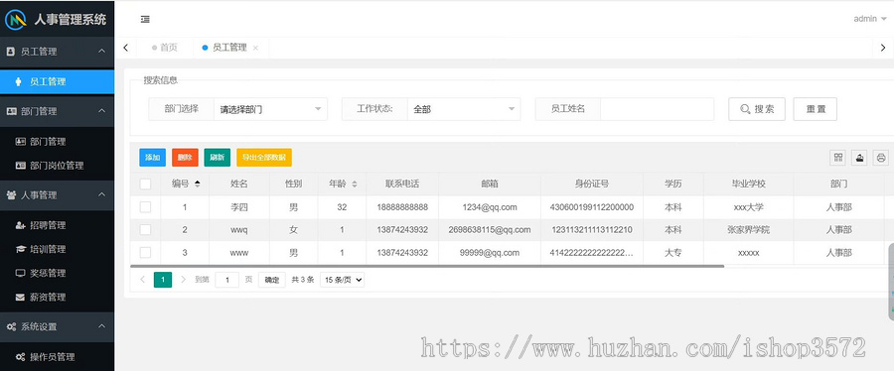Viewport: 894px width, 371px height.
Task: Click the 搜索 button
Action: [757, 109]
